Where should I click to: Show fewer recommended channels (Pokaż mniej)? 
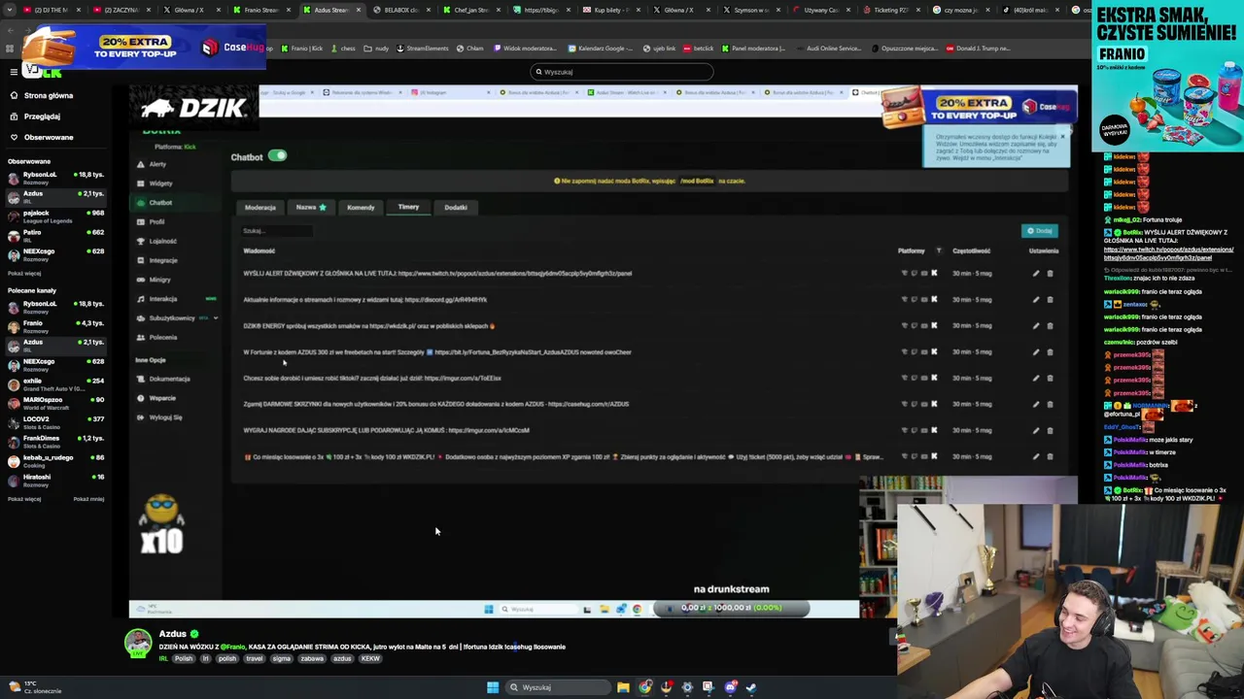[x=88, y=499]
